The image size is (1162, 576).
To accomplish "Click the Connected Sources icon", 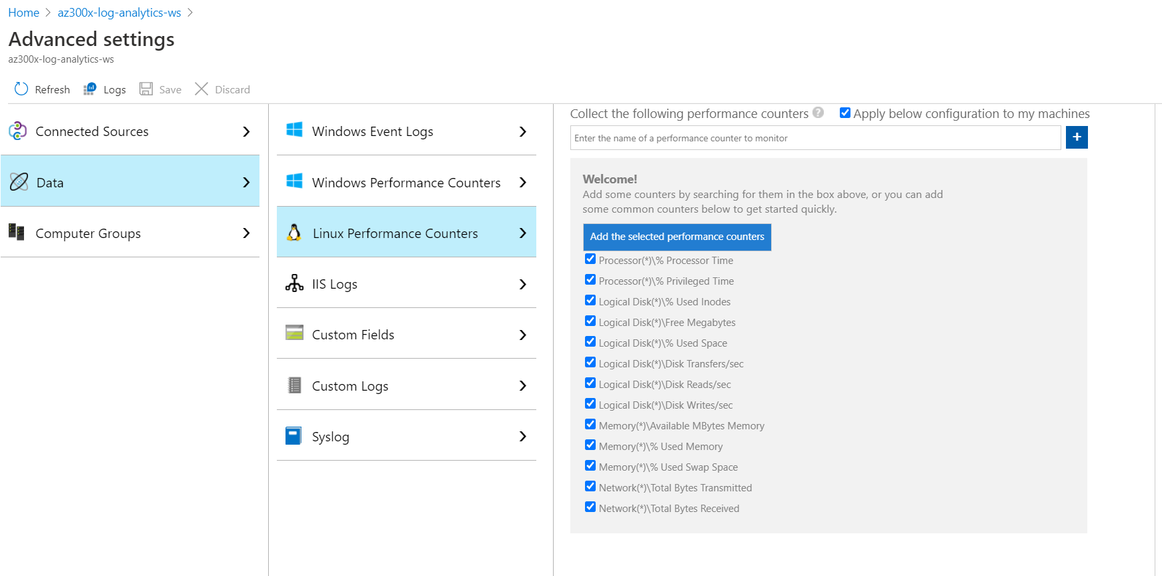I will [18, 131].
